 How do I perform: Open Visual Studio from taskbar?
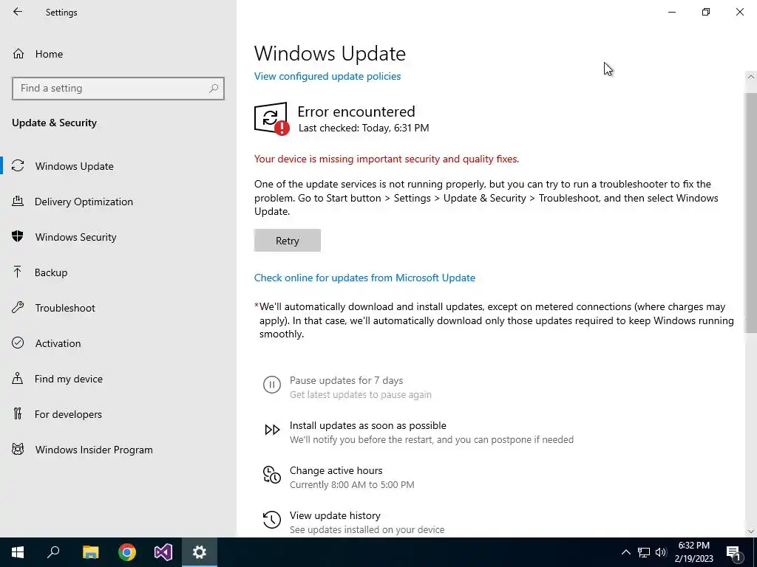click(x=163, y=552)
